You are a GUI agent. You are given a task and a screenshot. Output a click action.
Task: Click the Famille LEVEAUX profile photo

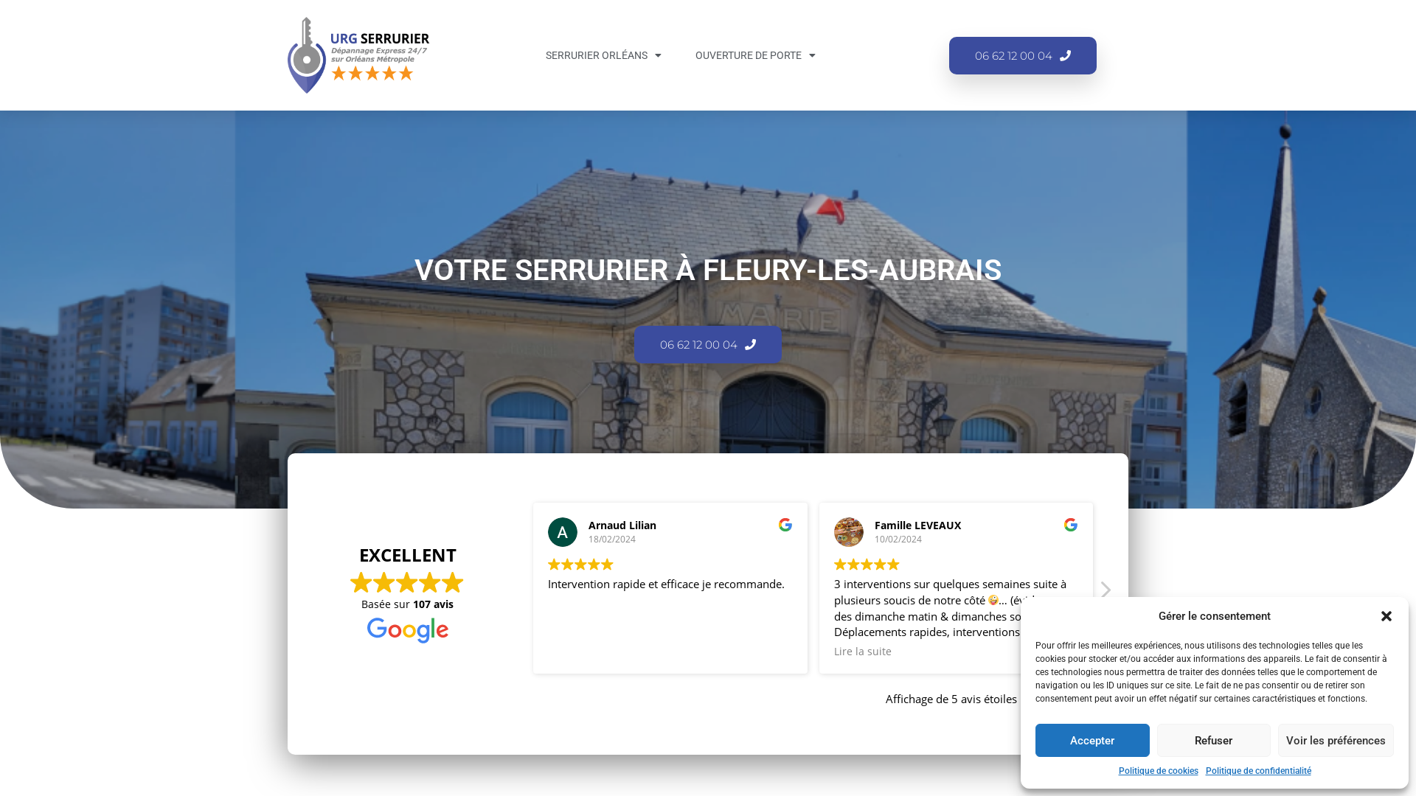(x=849, y=532)
